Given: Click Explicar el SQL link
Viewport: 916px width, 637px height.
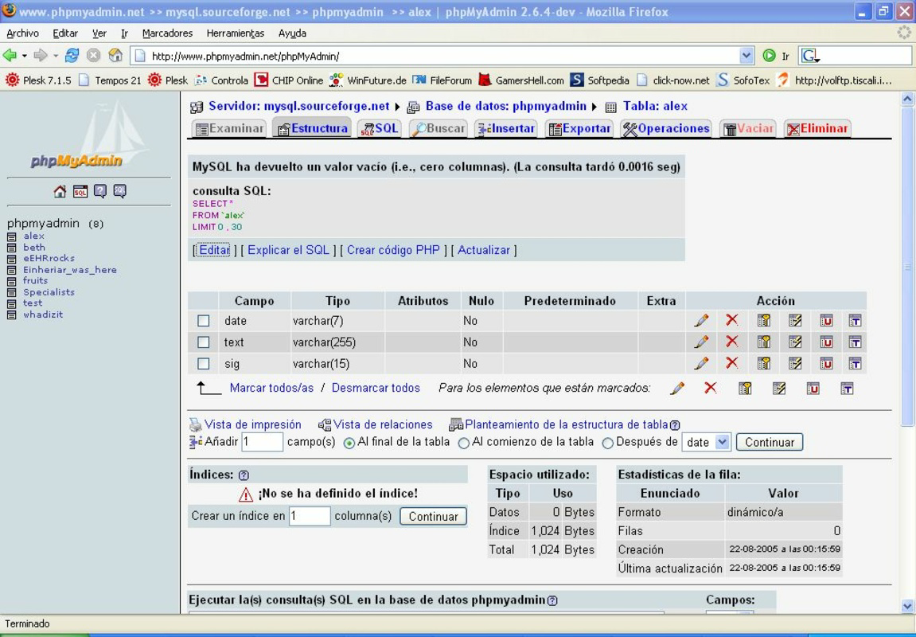Looking at the screenshot, I should (x=289, y=250).
